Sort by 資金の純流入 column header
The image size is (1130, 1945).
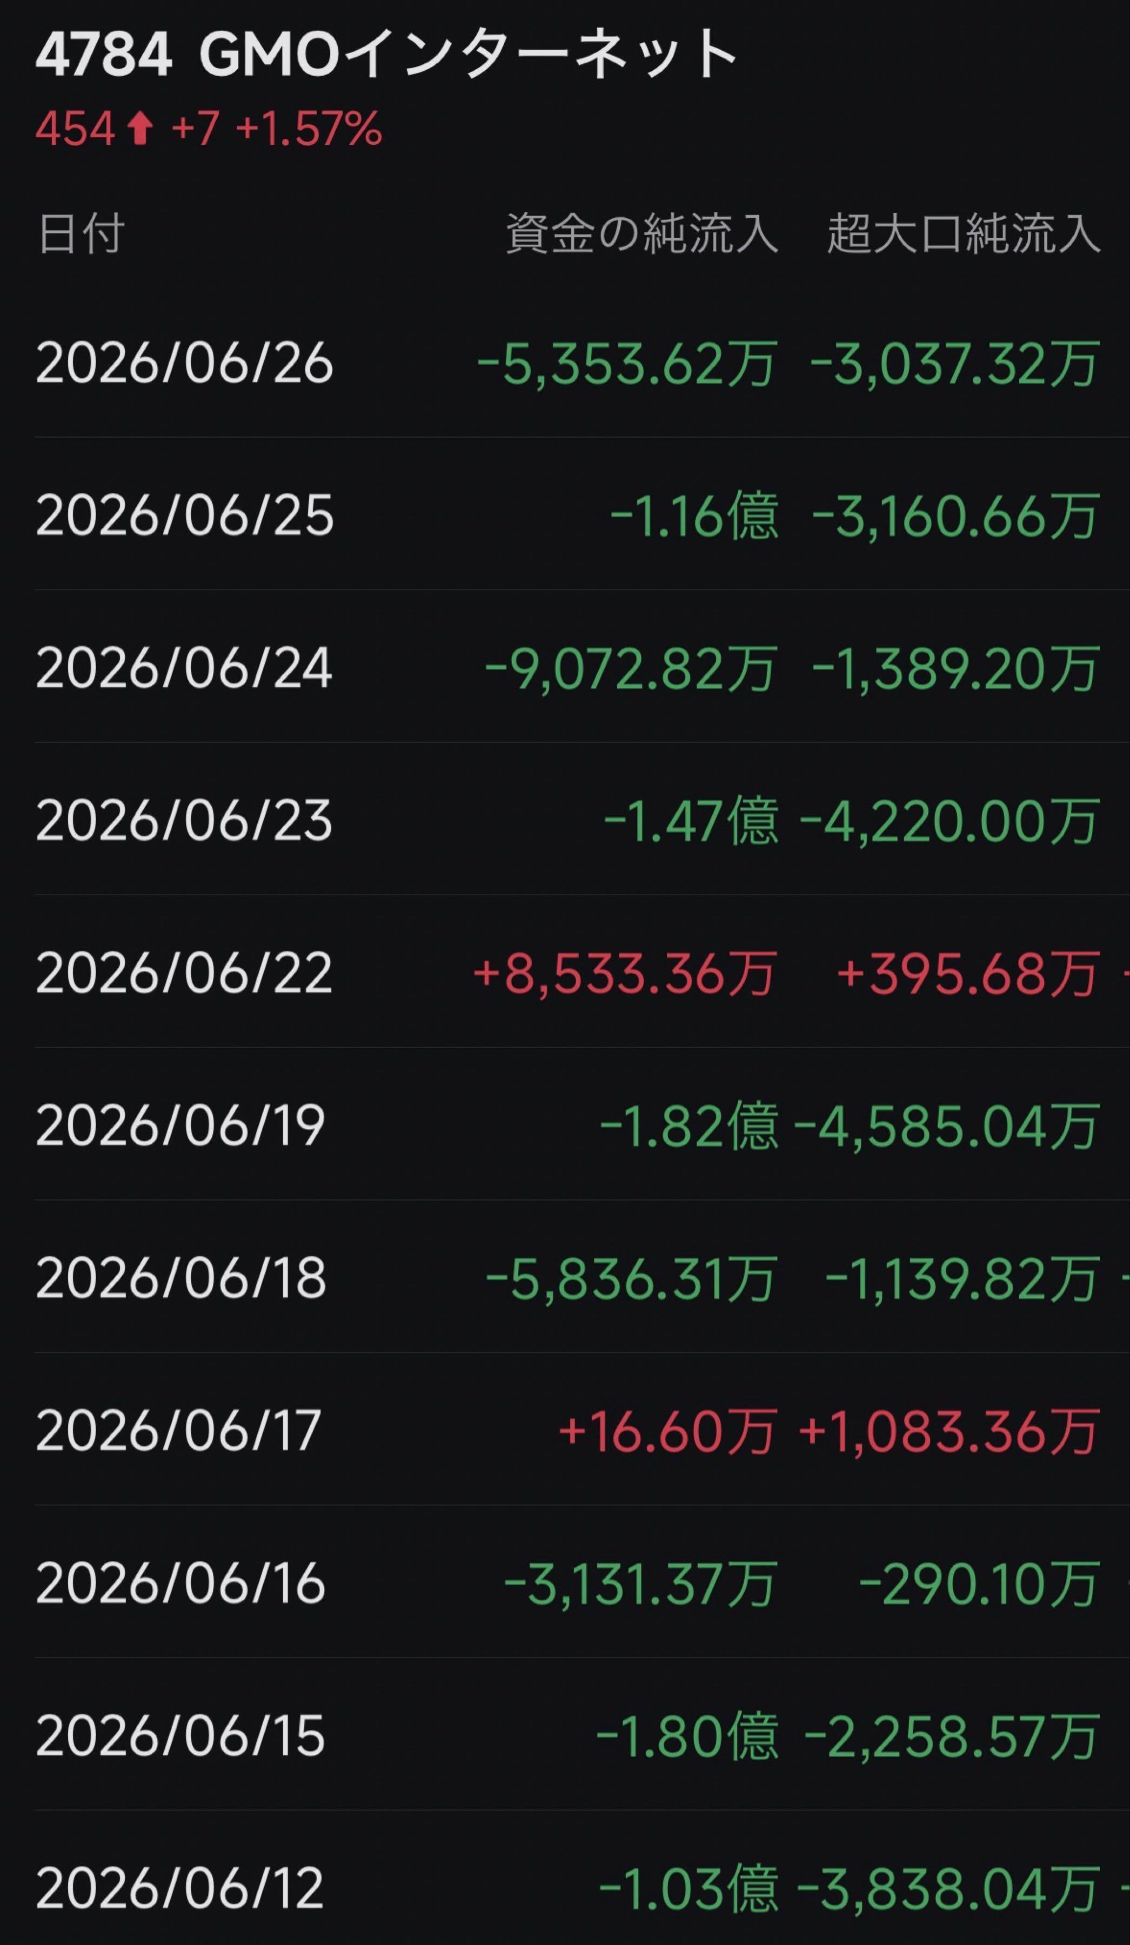pyautogui.click(x=641, y=233)
